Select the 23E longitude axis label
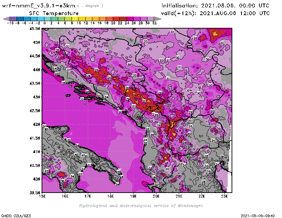The height and width of the screenshot is (218, 282). tap(224, 196)
